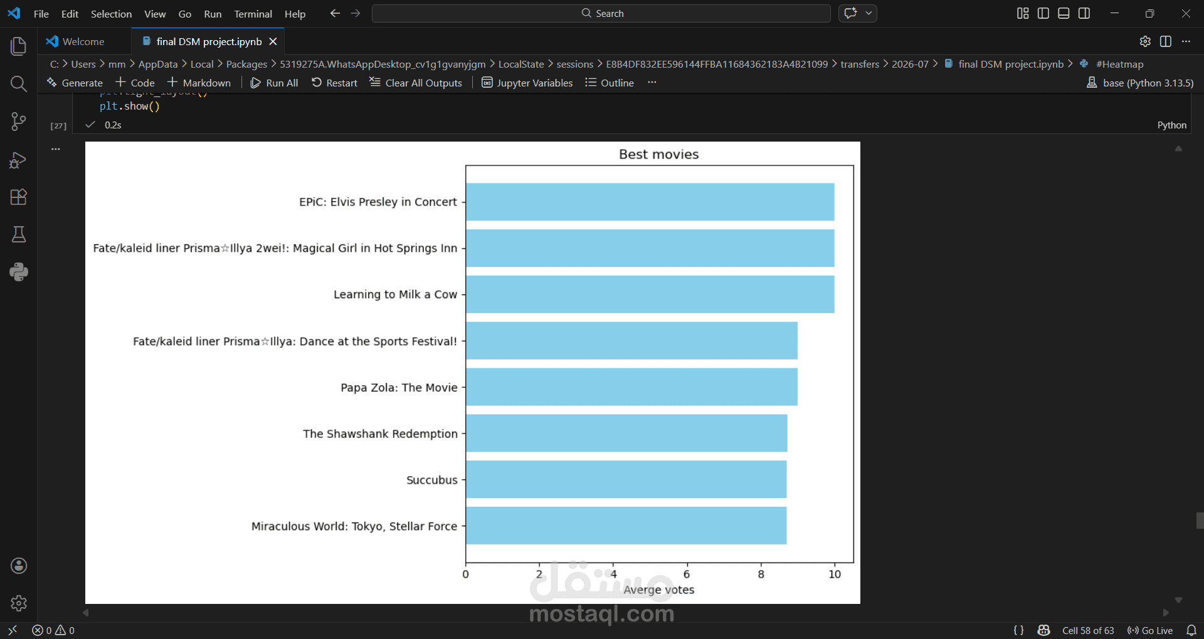This screenshot has width=1204, height=639.
Task: Split the editor to the right
Action: click(1166, 41)
